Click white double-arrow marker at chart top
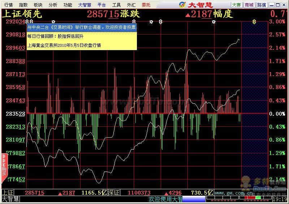 160,22
